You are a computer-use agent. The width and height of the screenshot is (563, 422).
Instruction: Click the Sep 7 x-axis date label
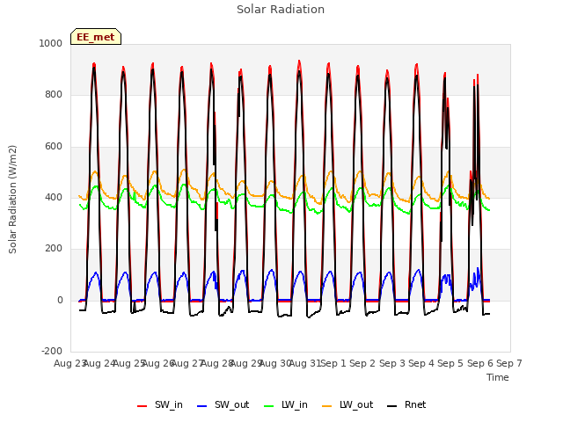coord(509,363)
